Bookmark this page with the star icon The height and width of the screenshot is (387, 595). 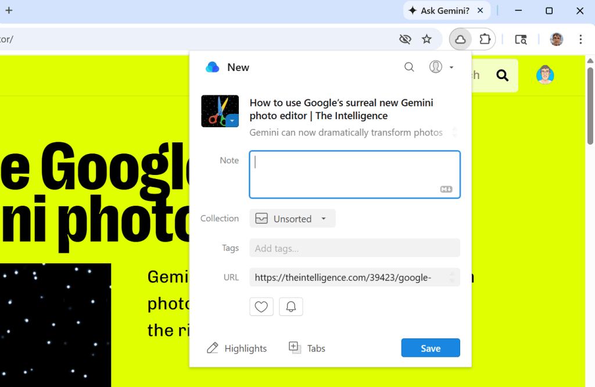point(427,39)
